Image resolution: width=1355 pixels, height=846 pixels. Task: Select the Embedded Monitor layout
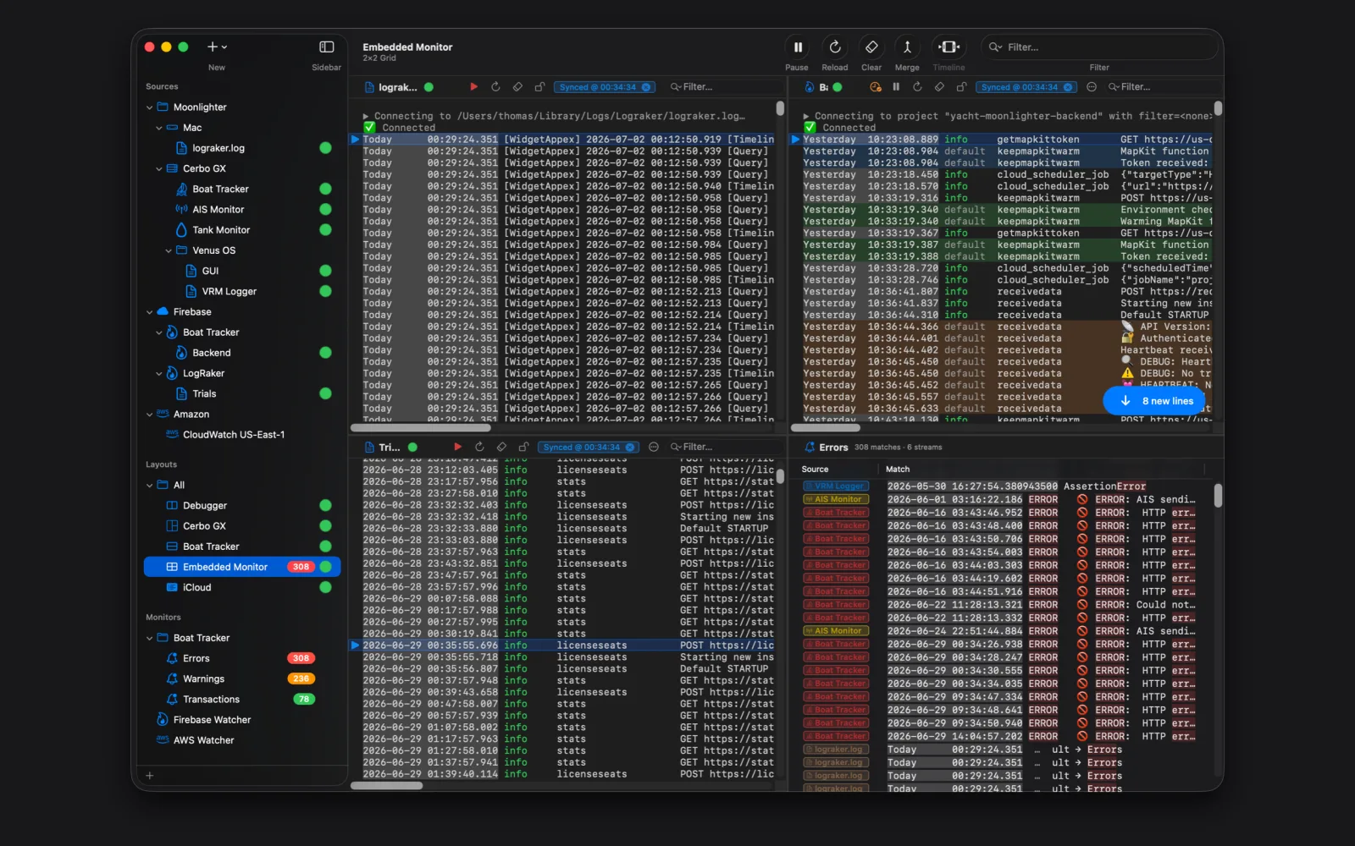click(242, 567)
